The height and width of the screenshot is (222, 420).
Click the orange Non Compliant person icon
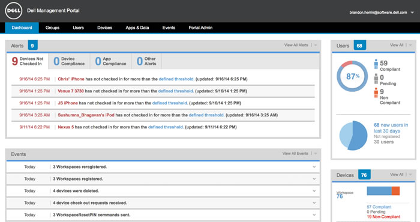pos(376,93)
